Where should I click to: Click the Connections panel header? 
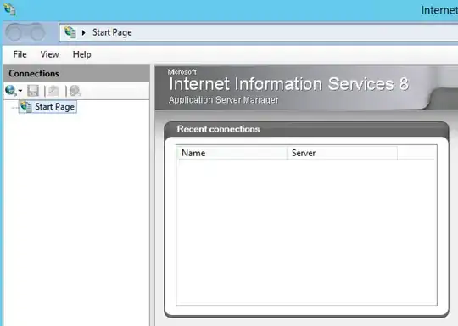(x=76, y=73)
